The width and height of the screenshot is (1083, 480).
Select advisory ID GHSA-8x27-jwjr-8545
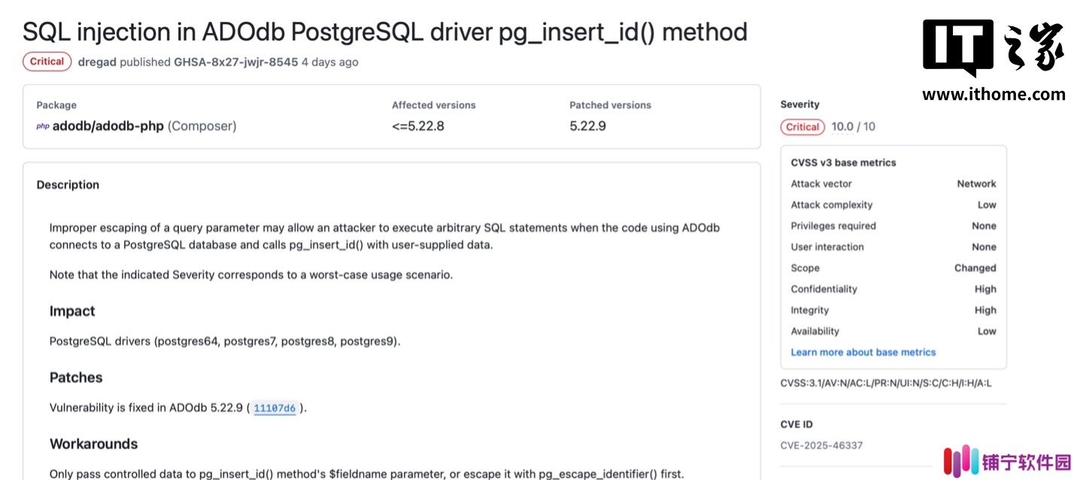[236, 62]
